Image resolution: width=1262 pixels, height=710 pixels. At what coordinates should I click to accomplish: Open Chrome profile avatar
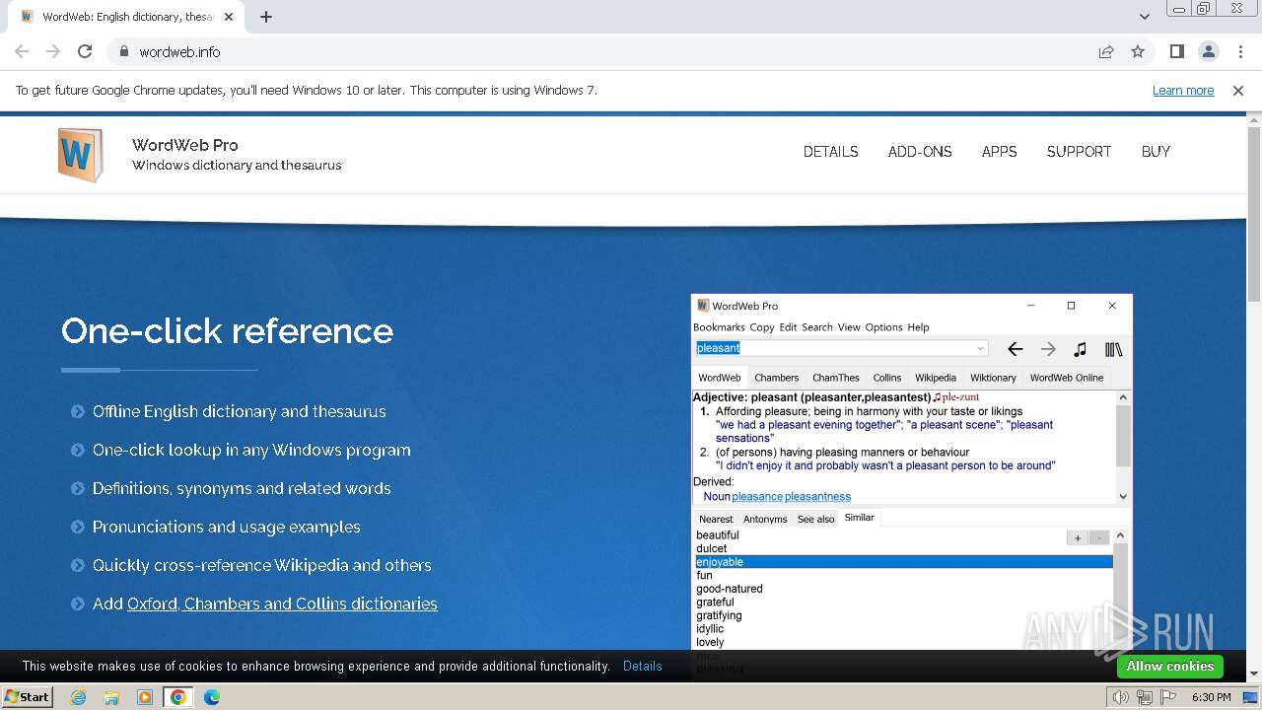click(x=1208, y=51)
